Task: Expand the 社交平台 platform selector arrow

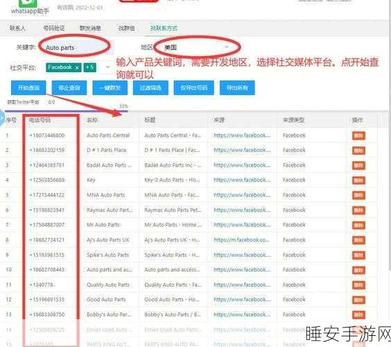Action: (x=107, y=67)
